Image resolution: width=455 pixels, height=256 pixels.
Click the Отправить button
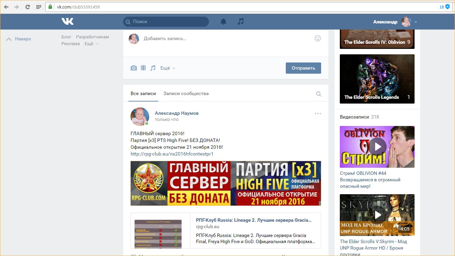pos(303,68)
